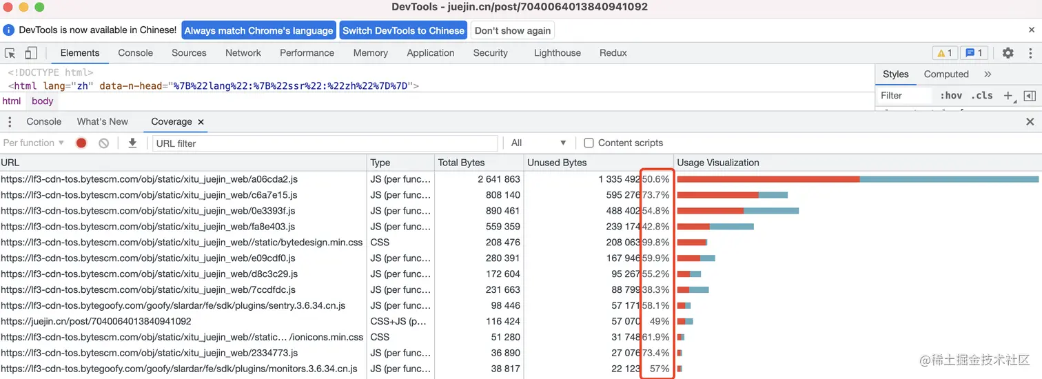Toggle .cls element classes panel
This screenshot has height=379, width=1042.
[982, 96]
